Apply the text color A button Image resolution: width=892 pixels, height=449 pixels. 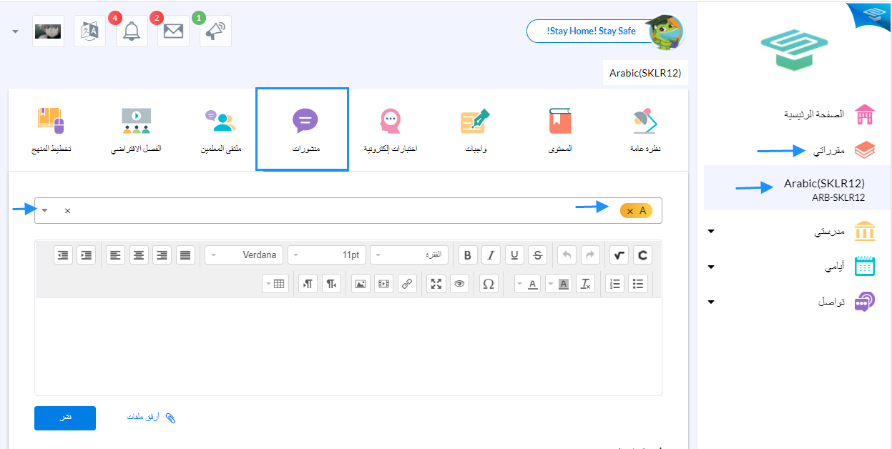533,284
